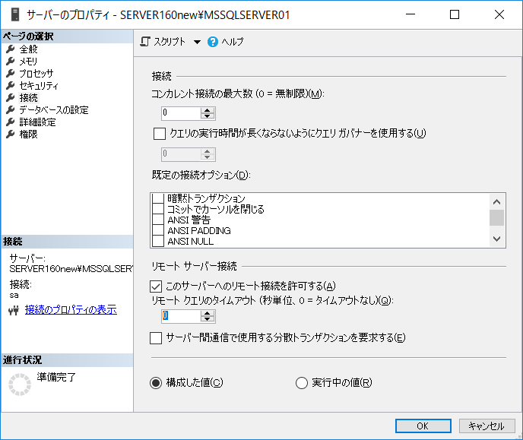This screenshot has width=523, height=440.
Task: Open the スクリプト dropdown arrow
Action: pos(197,42)
